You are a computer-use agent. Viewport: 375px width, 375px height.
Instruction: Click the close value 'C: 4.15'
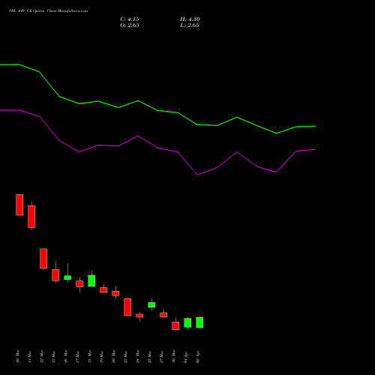(130, 19)
